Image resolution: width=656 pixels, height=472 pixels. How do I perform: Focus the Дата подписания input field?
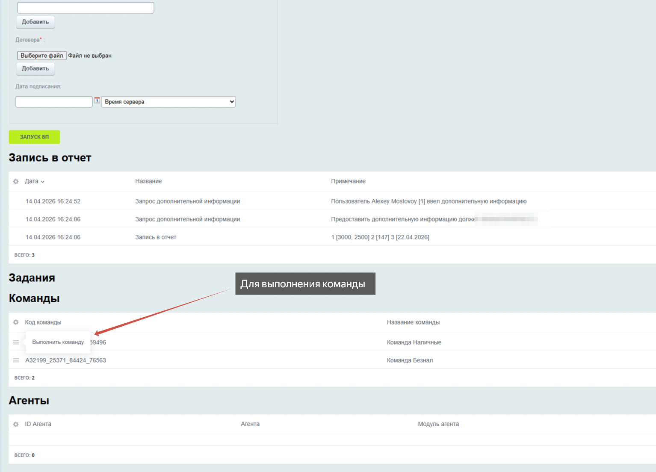coord(54,102)
